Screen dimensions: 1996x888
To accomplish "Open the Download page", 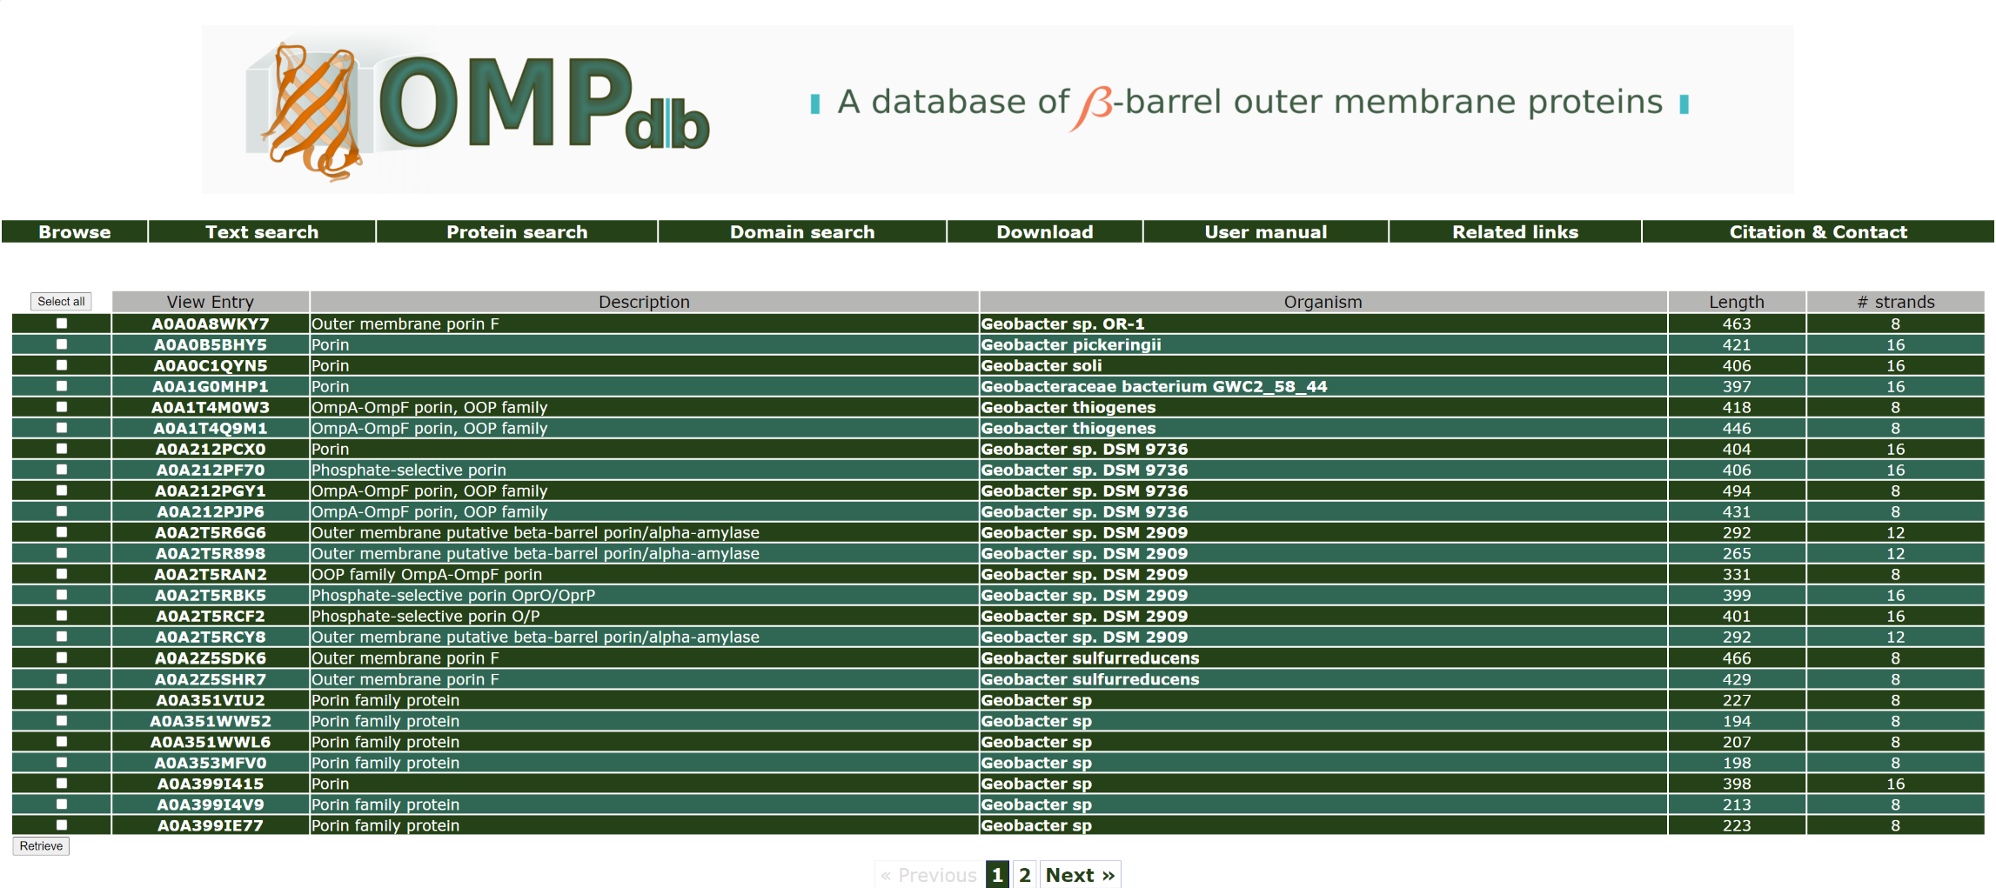I will click(1045, 232).
